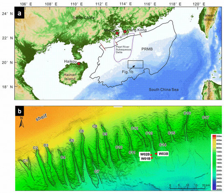This screenshot has width=224, height=193.
Task: Select the black panel label 'b'
Action: click(20, 111)
